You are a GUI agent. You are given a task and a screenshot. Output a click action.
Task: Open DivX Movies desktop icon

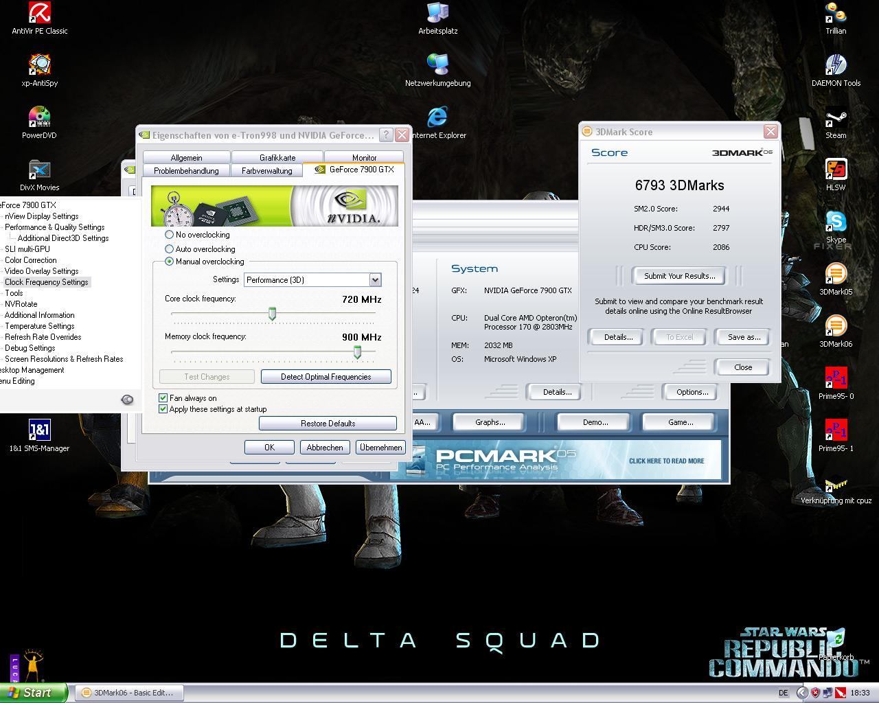(x=39, y=174)
